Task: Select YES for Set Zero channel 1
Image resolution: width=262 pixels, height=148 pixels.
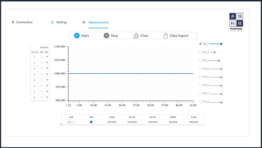Action: (41, 57)
